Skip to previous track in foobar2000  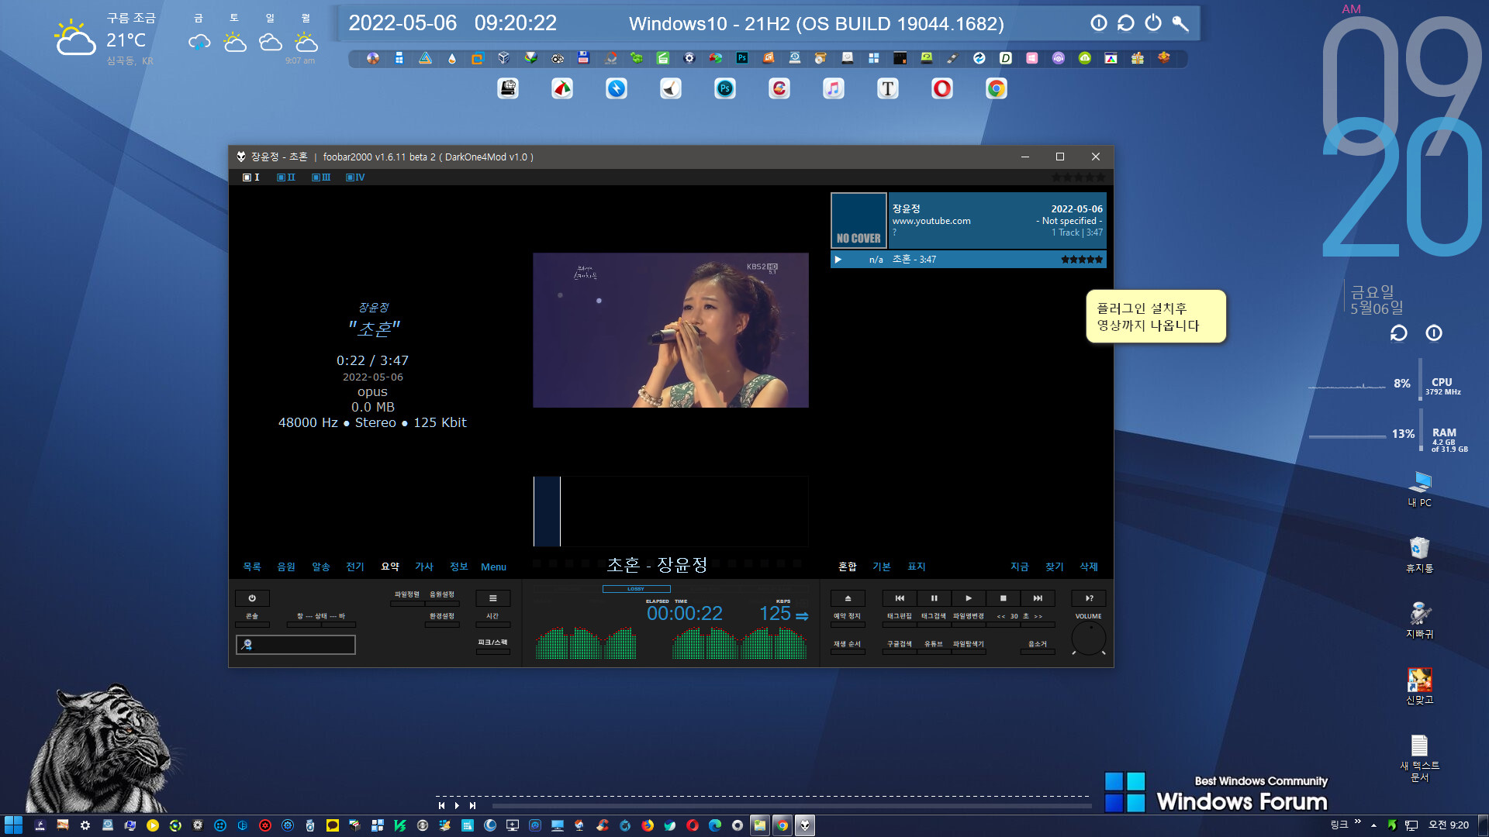tap(900, 598)
